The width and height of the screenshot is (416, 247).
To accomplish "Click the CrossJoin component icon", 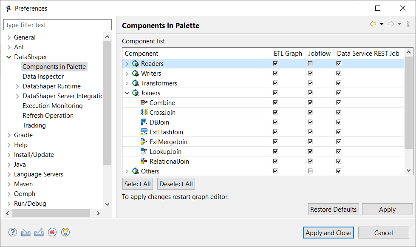I will click(144, 113).
